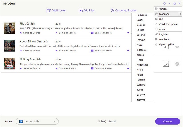This screenshot has height=127, width=183.
Task: Open Subtitle setting 'Same as Source' for Pilot: Catfish
Action: click(x=103, y=33)
